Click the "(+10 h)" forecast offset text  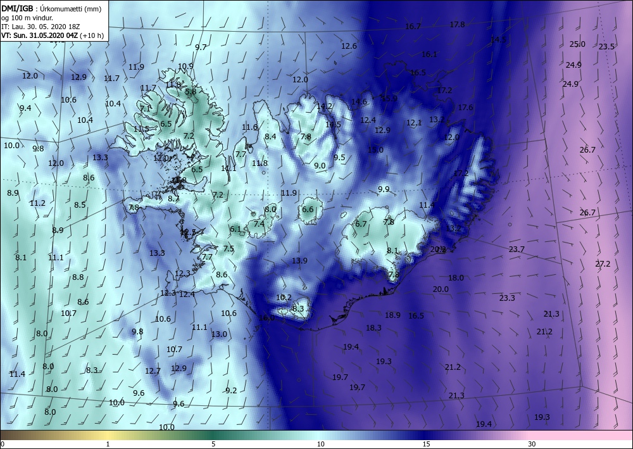click(92, 35)
